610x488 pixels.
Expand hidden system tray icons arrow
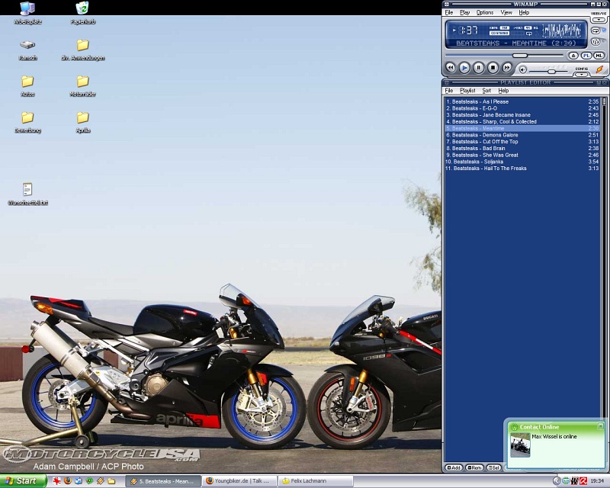click(557, 481)
